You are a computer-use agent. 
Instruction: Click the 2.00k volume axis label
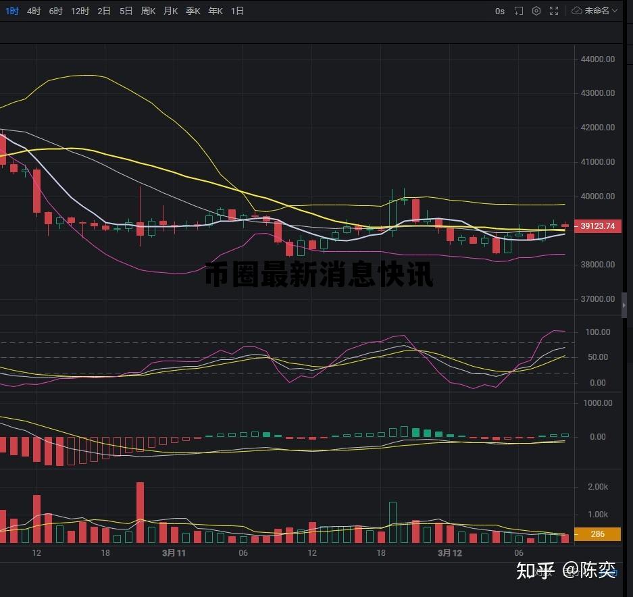598,487
